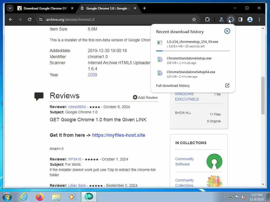View site information icon in address bar
Viewport: 270px width, 202px height.
(41, 19)
